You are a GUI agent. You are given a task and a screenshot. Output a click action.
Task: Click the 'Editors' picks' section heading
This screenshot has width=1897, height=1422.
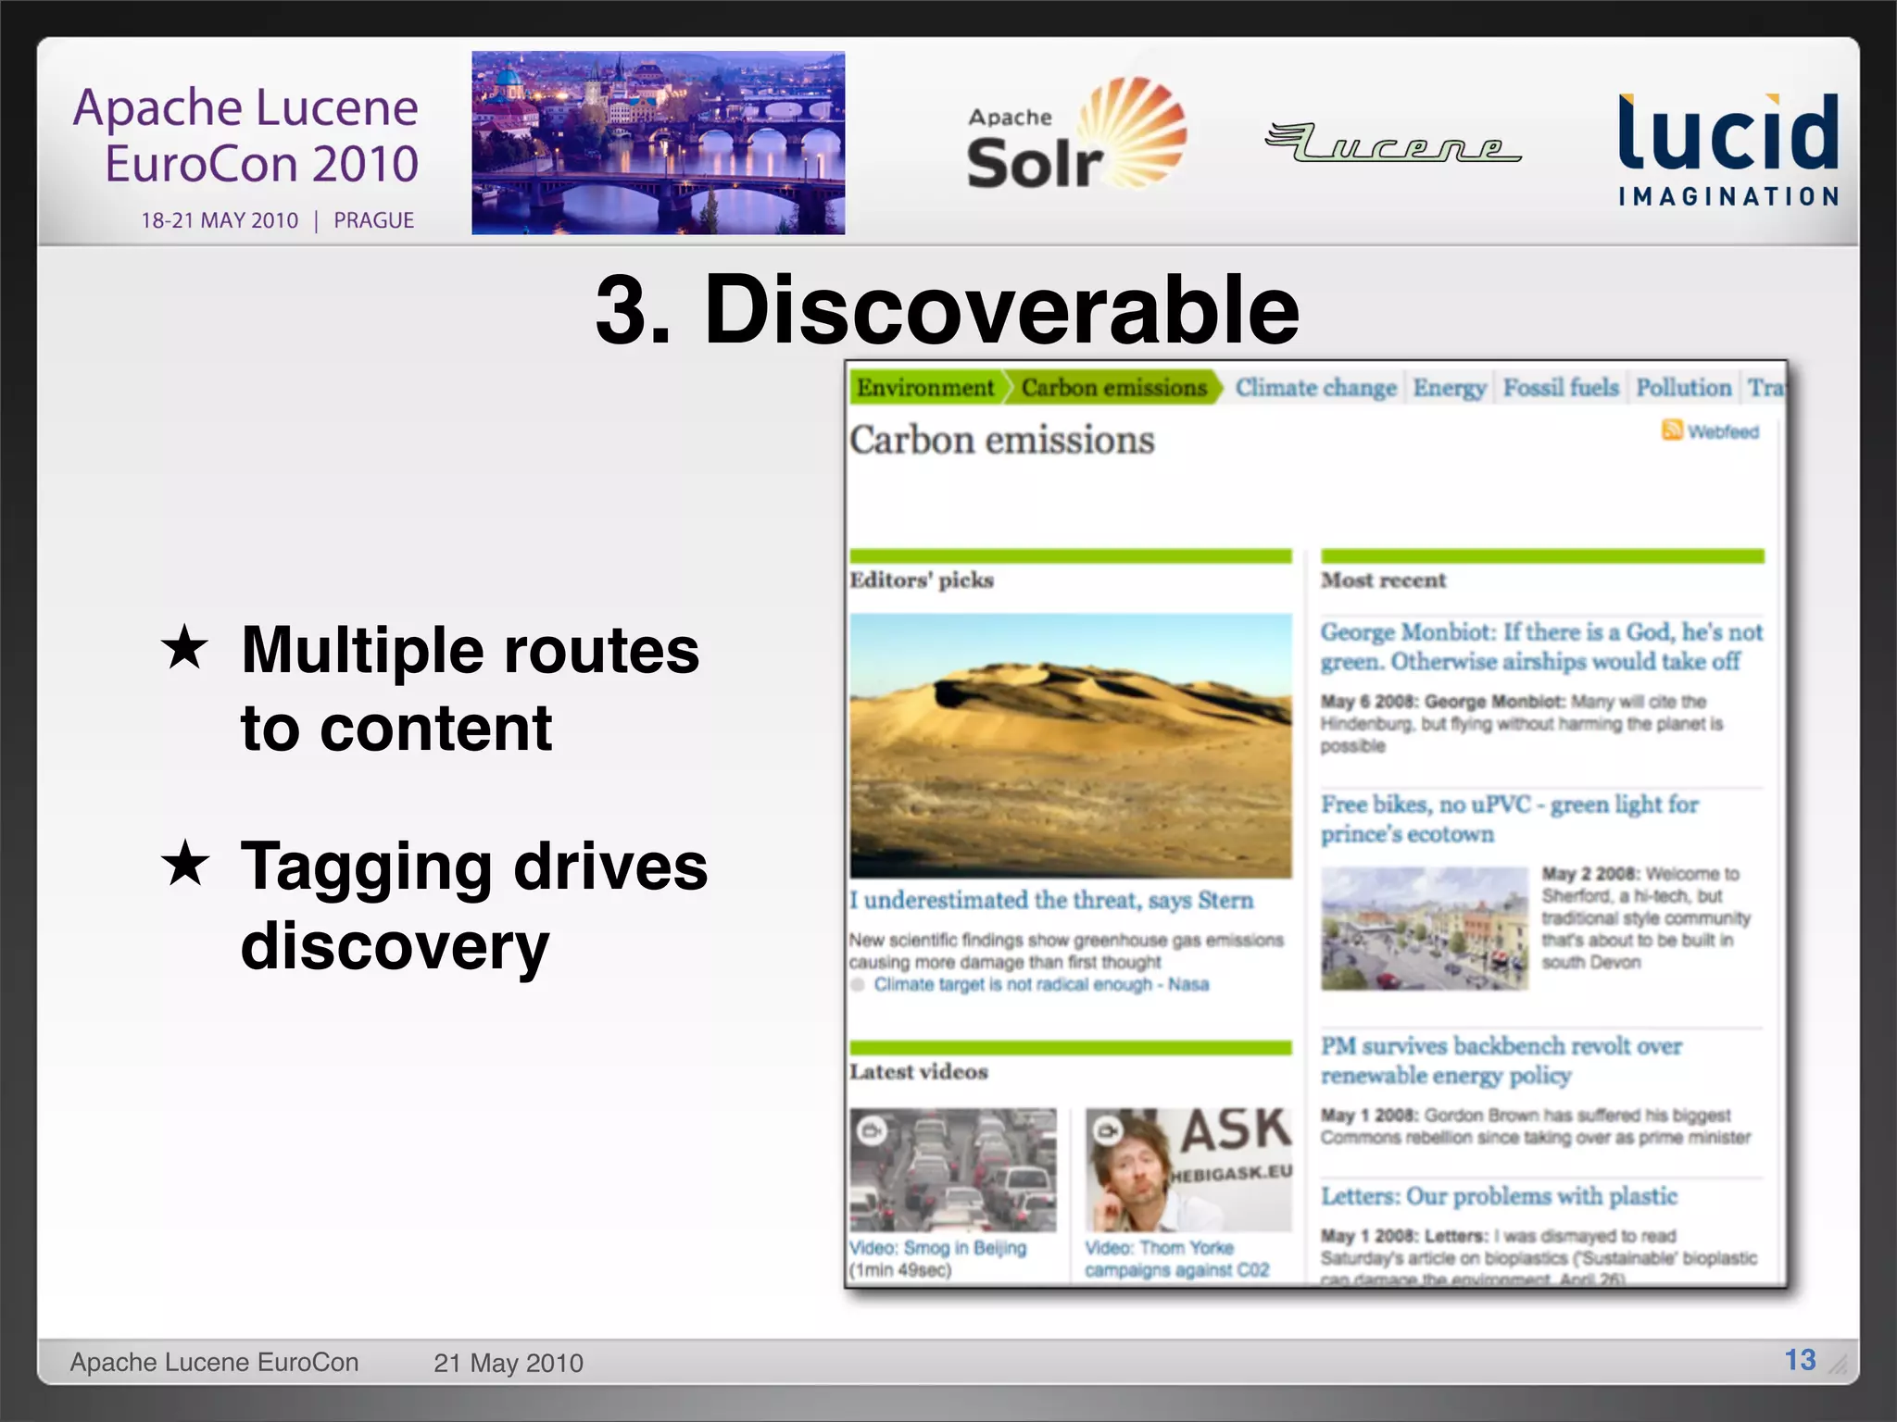tap(922, 580)
